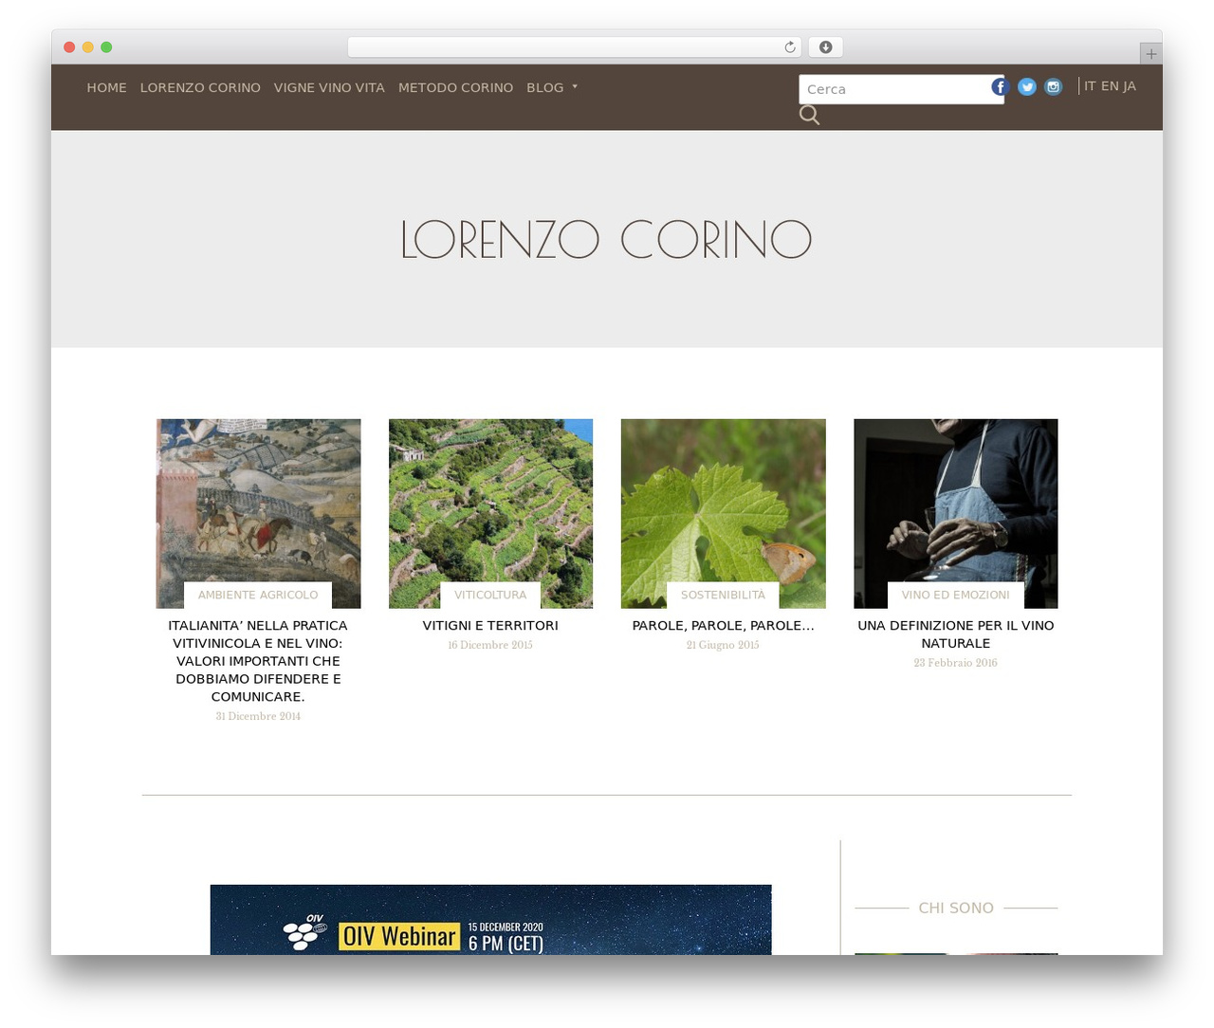Open article VITIGNI E TERRITORI

click(x=490, y=626)
